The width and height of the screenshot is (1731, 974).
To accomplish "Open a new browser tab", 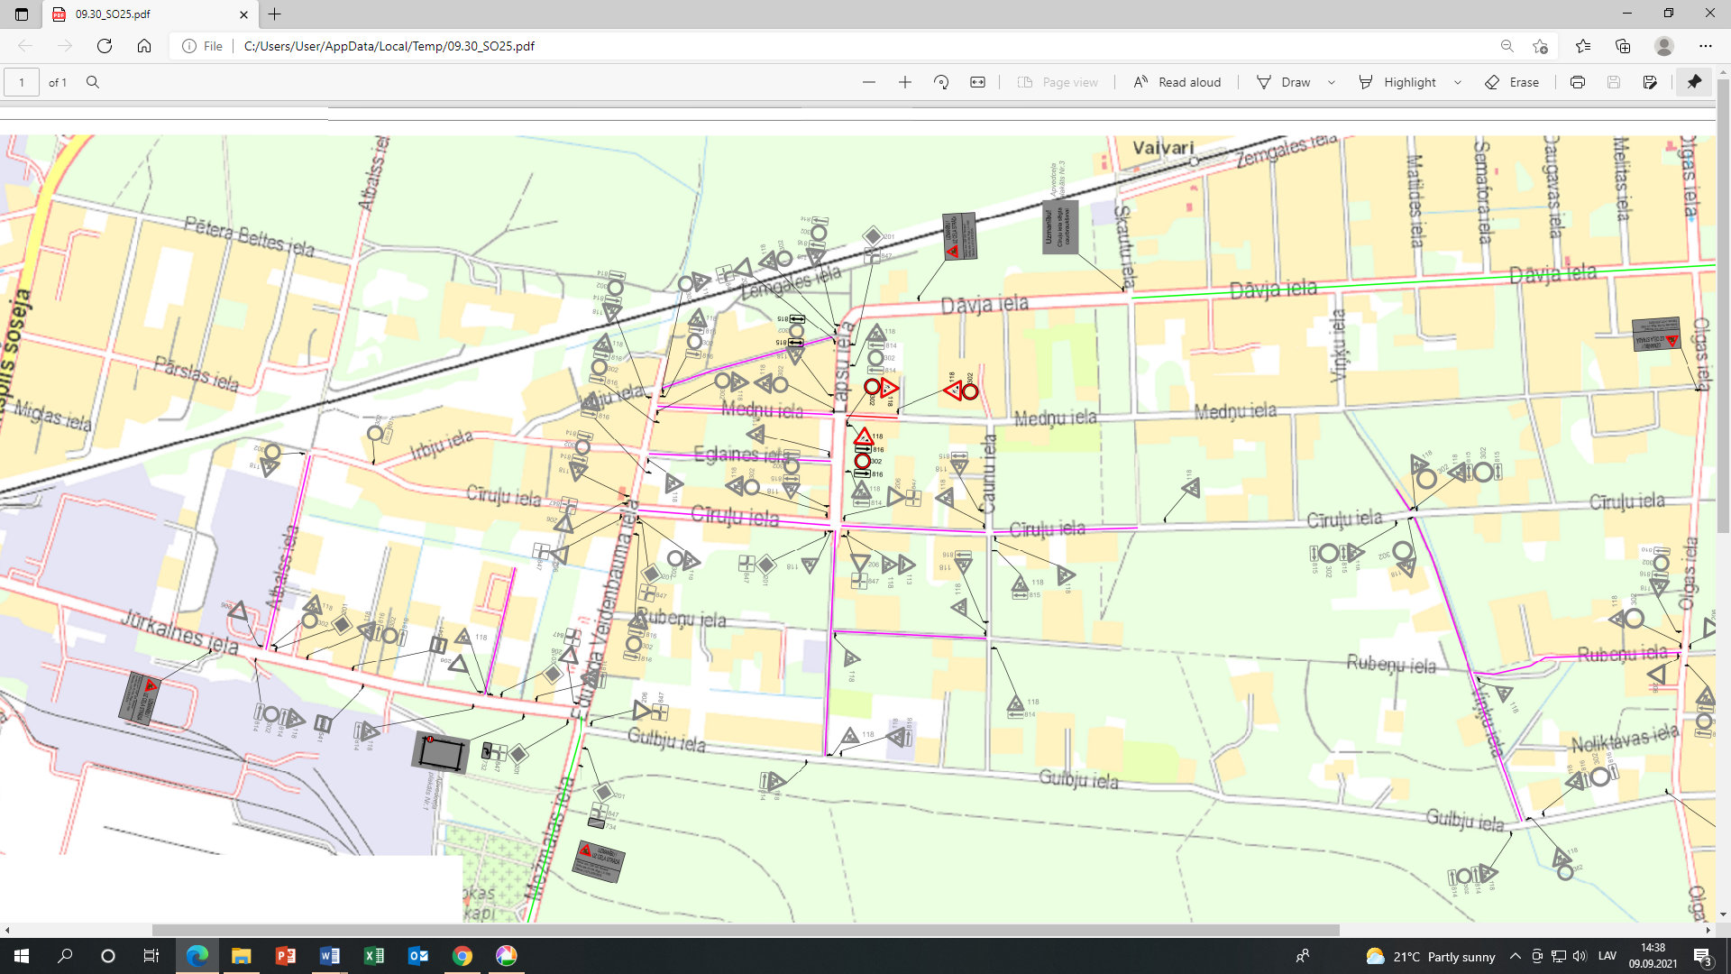I will (x=275, y=14).
